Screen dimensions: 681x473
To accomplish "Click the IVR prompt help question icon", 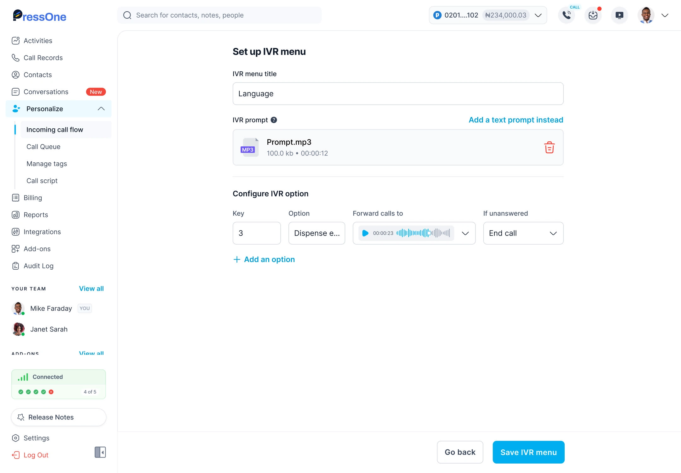I will coord(274,120).
